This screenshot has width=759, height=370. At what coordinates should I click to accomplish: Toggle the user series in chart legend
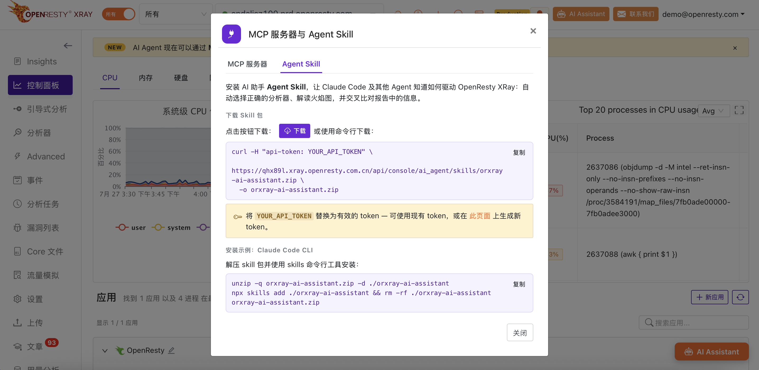click(x=131, y=227)
